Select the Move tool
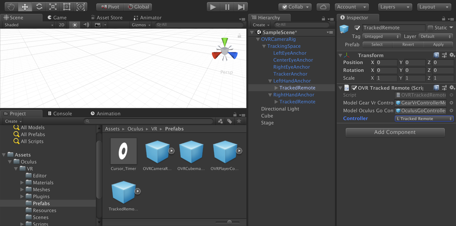 [x=25, y=7]
